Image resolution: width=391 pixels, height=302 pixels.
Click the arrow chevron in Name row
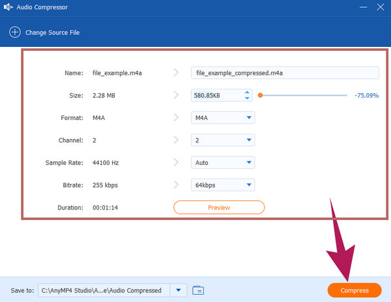coord(176,72)
